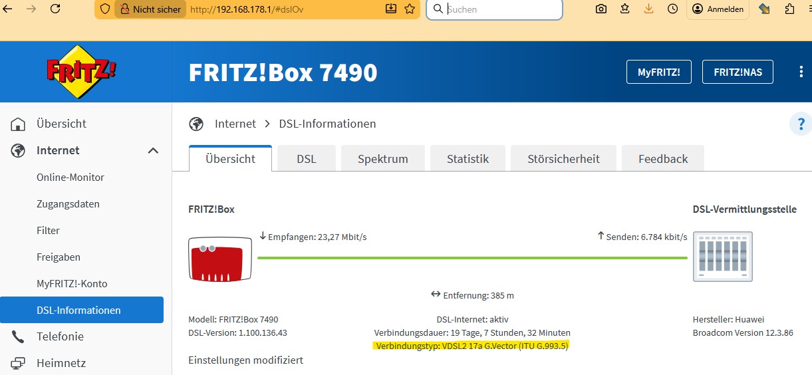
Task: Click the browser forward arrow
Action: click(x=31, y=9)
